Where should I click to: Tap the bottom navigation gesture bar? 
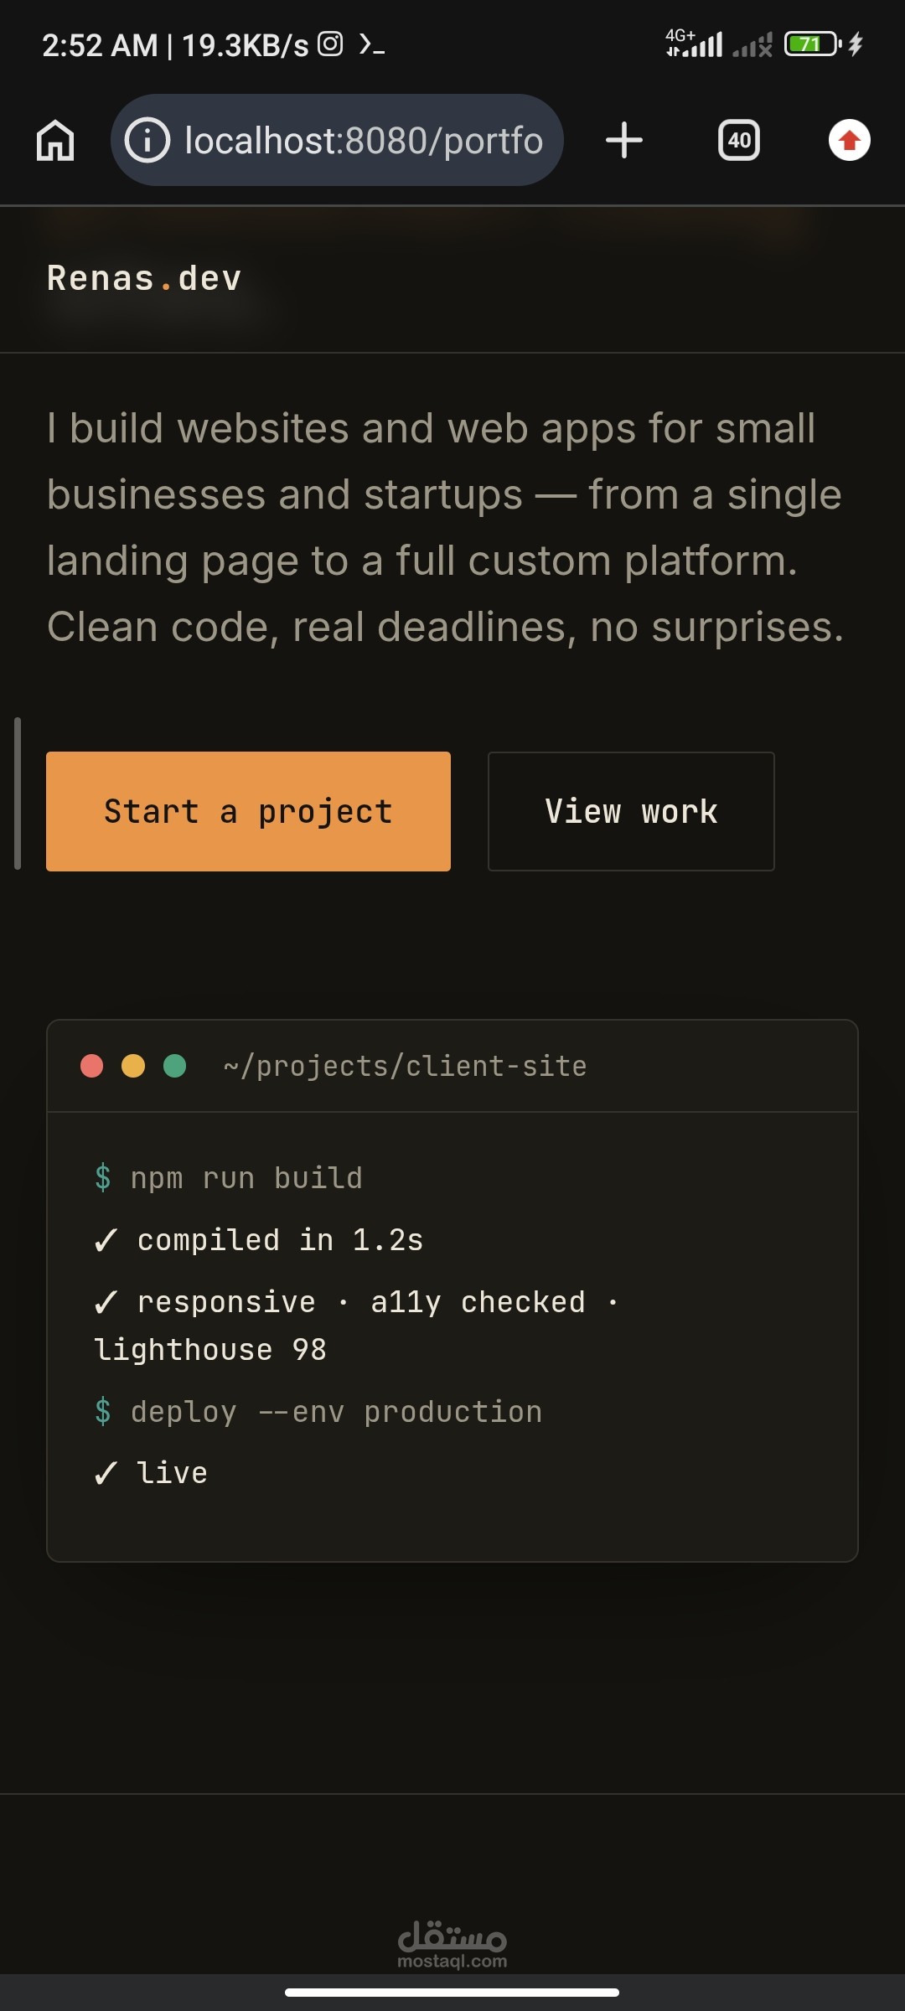coord(452,1993)
